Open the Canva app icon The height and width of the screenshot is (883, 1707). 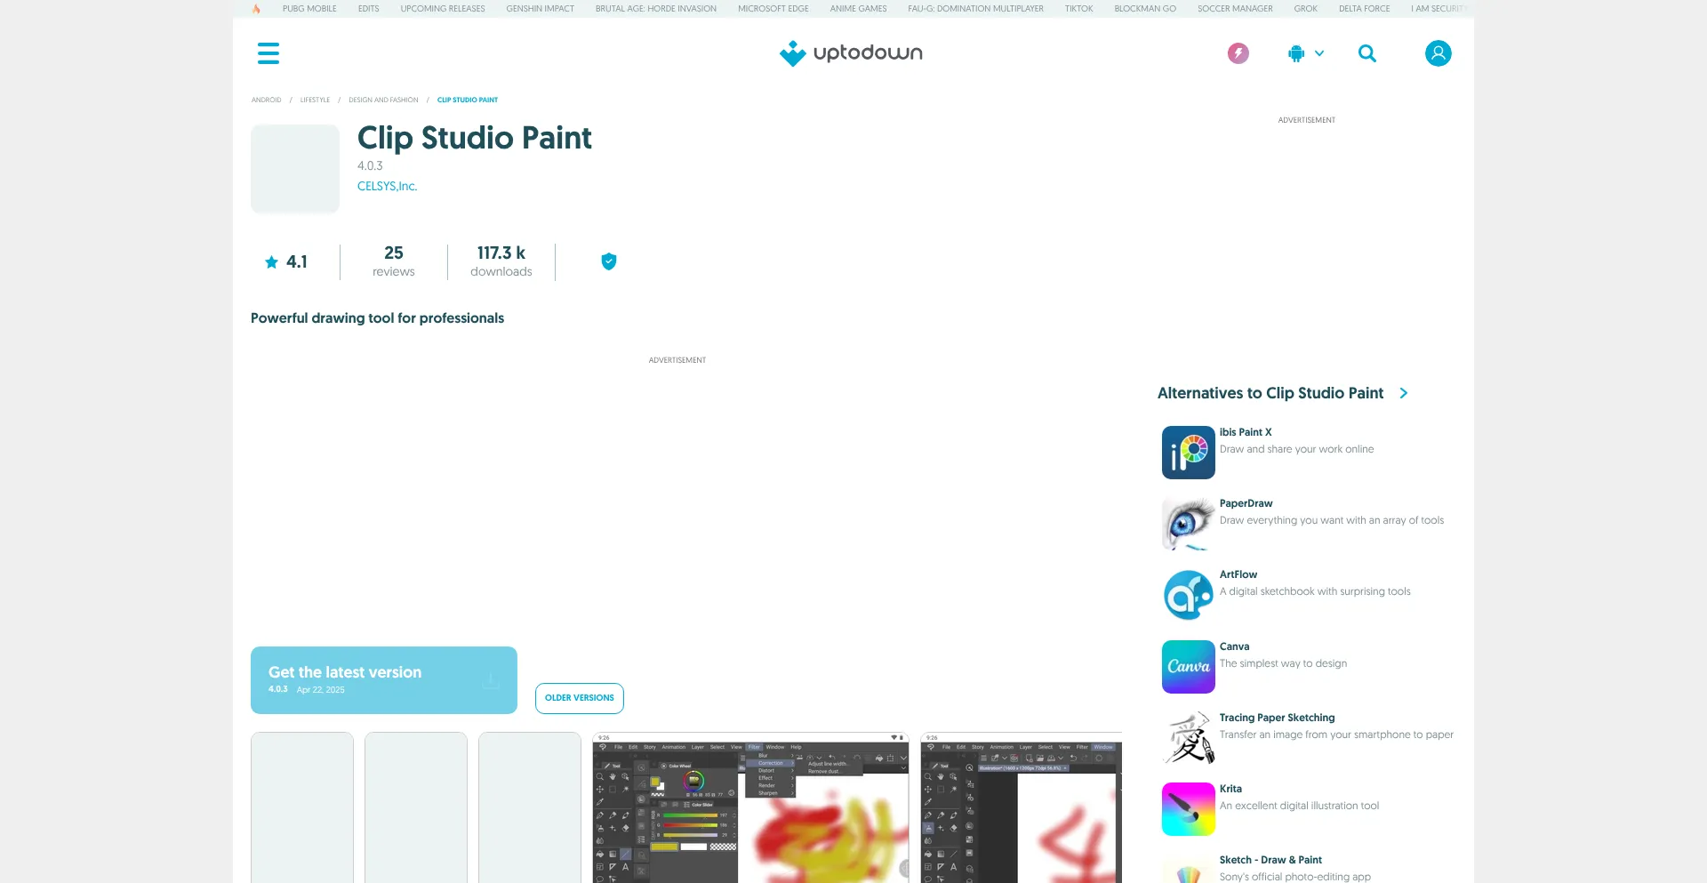[1188, 667]
